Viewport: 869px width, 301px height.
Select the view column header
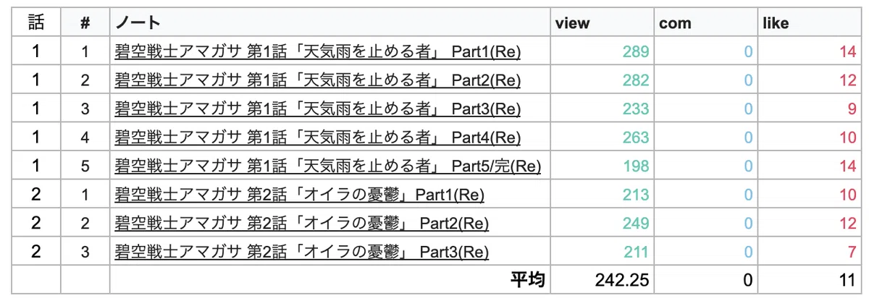572,23
